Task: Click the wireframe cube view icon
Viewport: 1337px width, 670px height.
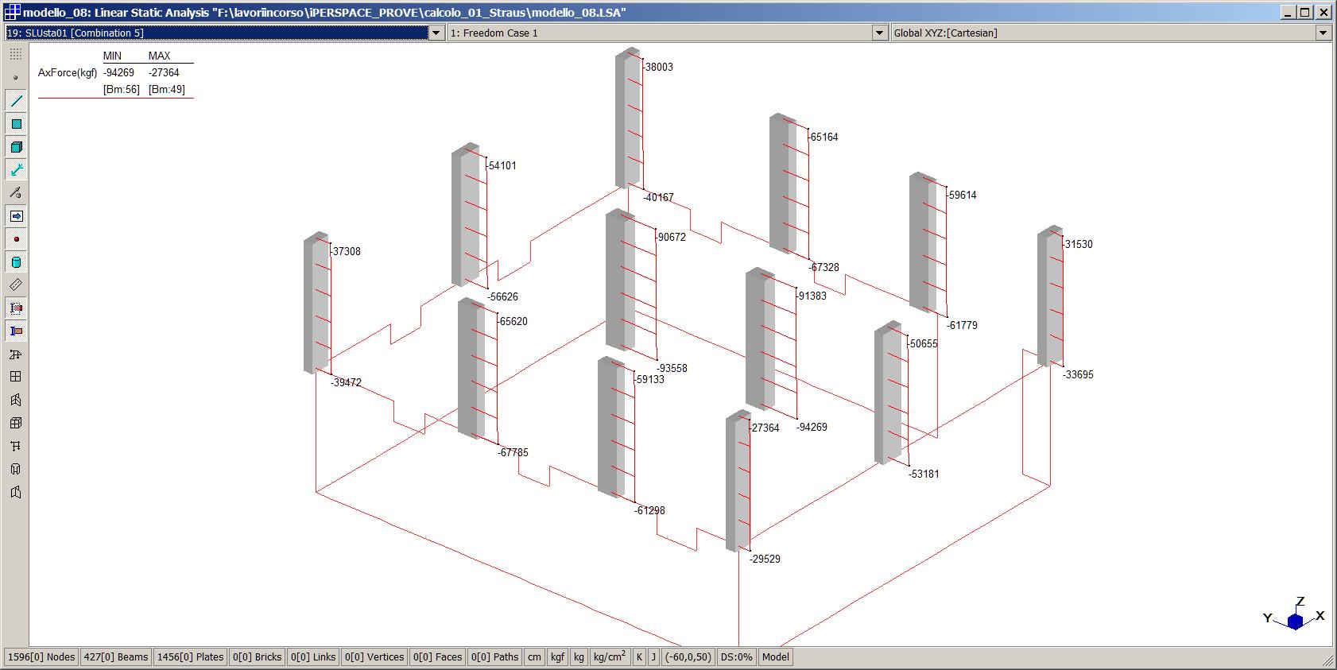Action: [x=16, y=423]
